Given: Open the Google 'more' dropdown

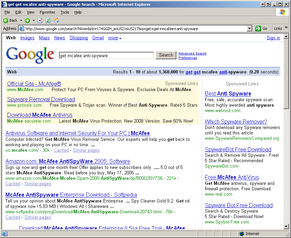Looking at the screenshot, I should pyautogui.click(x=115, y=38).
